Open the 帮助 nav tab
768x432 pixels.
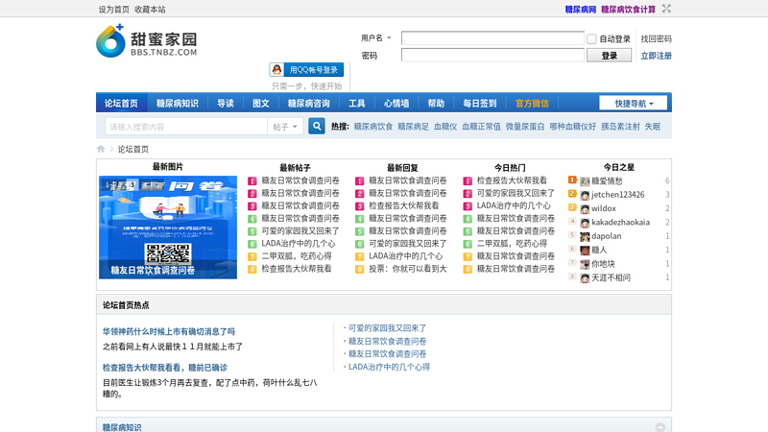point(436,104)
